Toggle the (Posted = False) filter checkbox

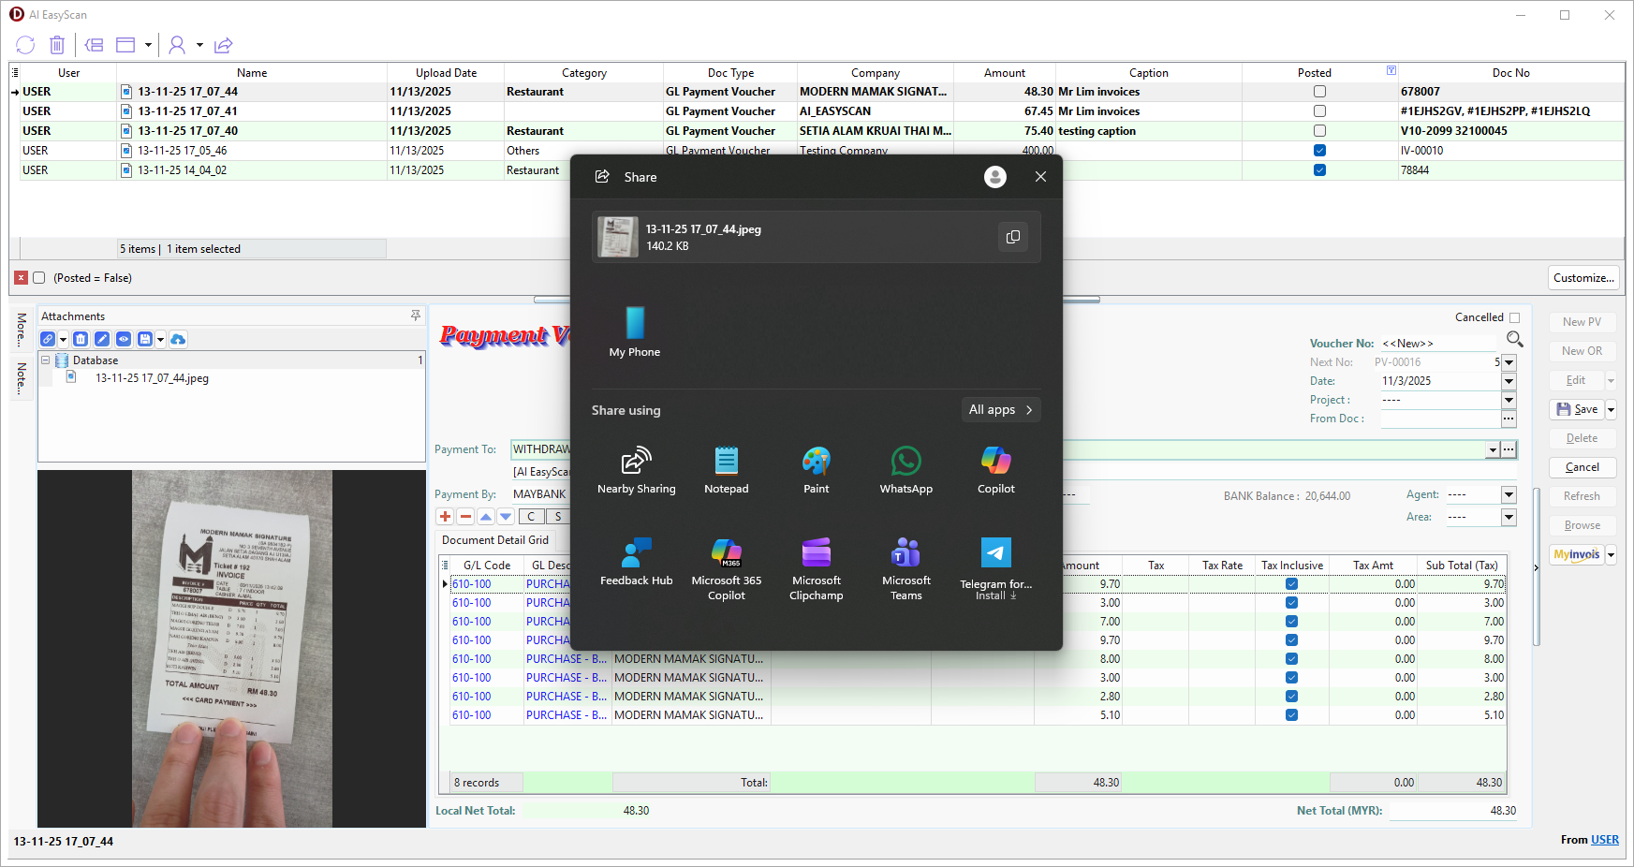tap(39, 278)
